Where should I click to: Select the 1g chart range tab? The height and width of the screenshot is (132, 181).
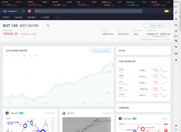[7, 56]
